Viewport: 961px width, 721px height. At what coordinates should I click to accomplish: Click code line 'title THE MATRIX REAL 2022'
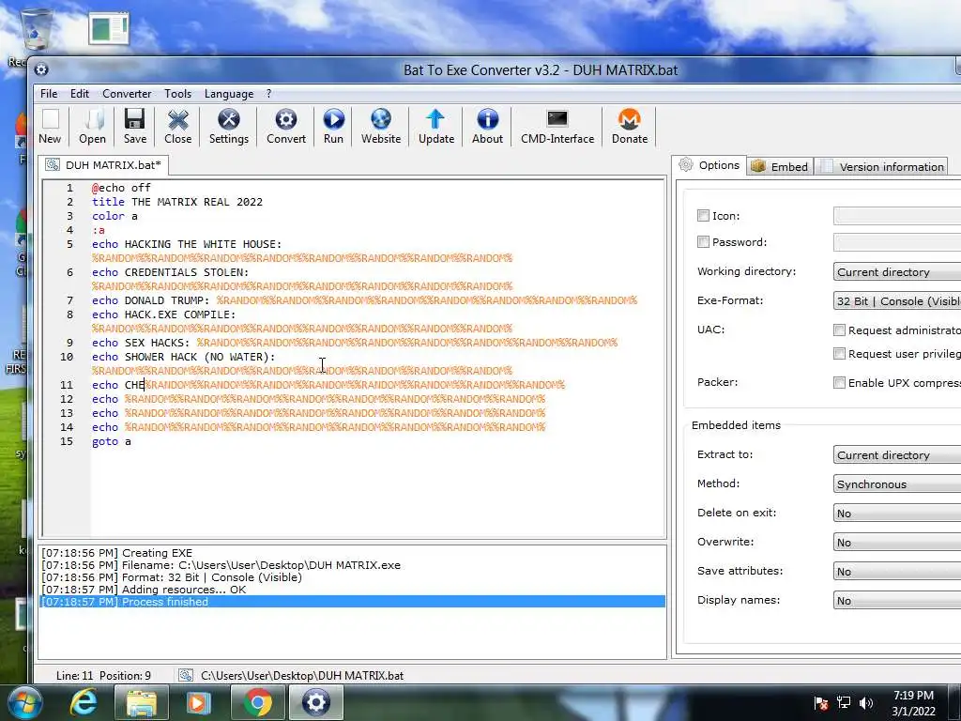[x=177, y=202]
